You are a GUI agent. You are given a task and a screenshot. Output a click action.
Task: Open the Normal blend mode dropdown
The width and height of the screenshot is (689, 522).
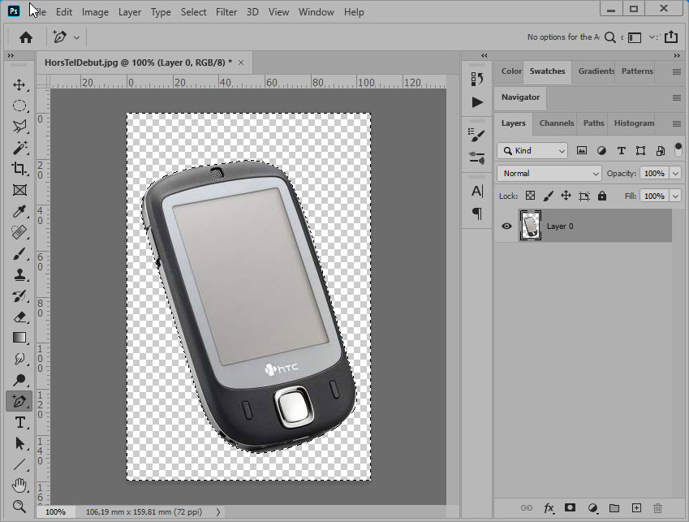(x=549, y=174)
